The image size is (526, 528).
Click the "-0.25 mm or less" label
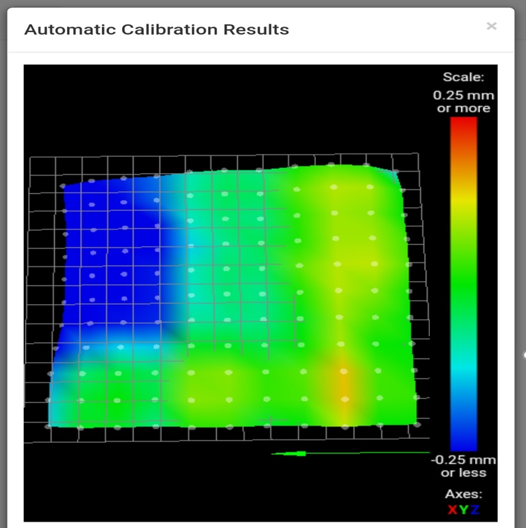click(x=463, y=466)
